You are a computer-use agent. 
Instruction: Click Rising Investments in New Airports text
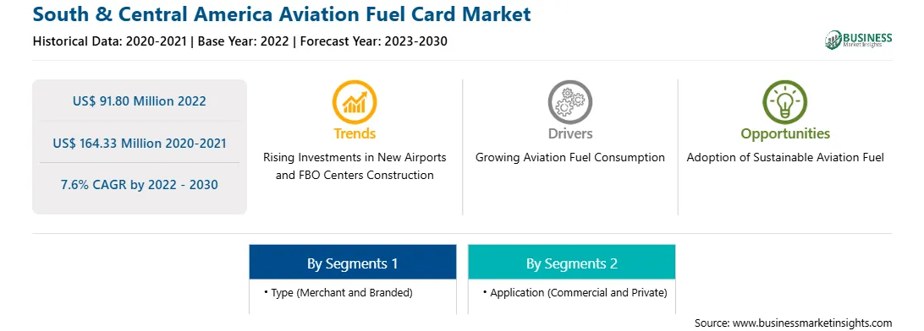pyautogui.click(x=355, y=158)
